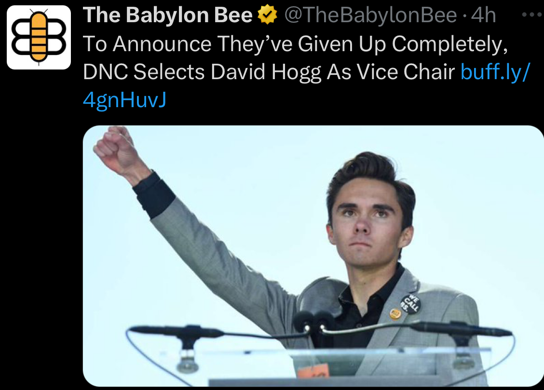Screen dimensions: 544x390
Task: Open the attached photo thumbnail
Action: (x=313, y=256)
